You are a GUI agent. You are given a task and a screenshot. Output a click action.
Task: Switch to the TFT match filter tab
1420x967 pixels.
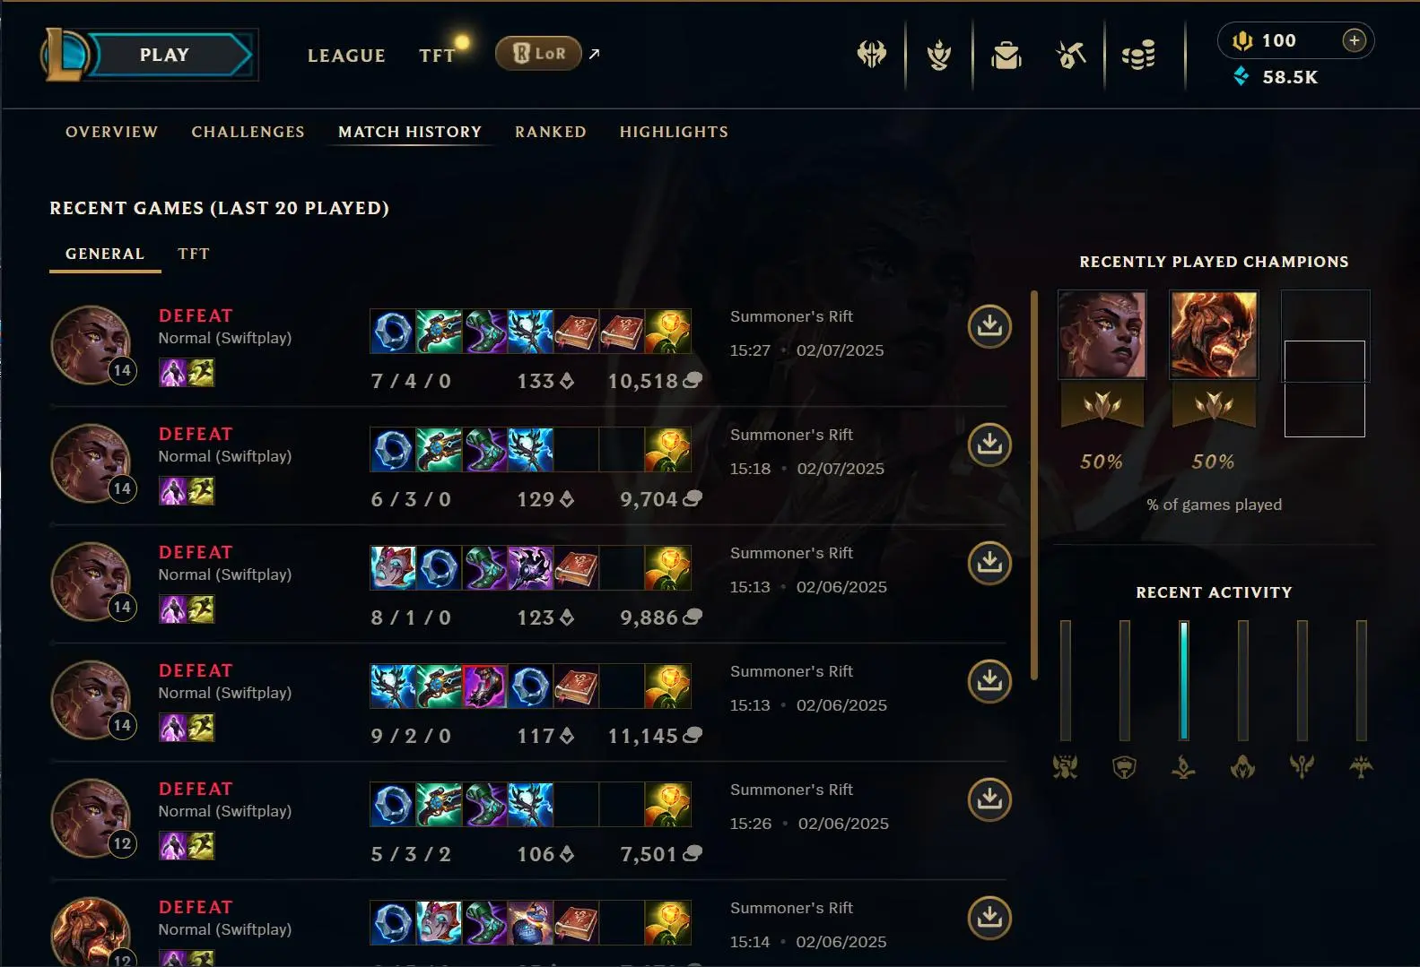(193, 254)
